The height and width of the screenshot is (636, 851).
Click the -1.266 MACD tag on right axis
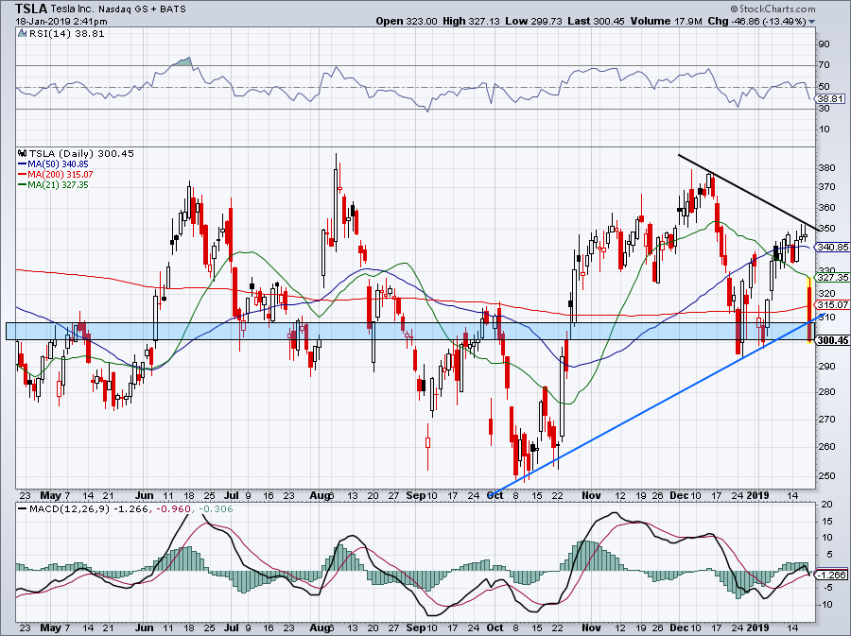point(832,575)
